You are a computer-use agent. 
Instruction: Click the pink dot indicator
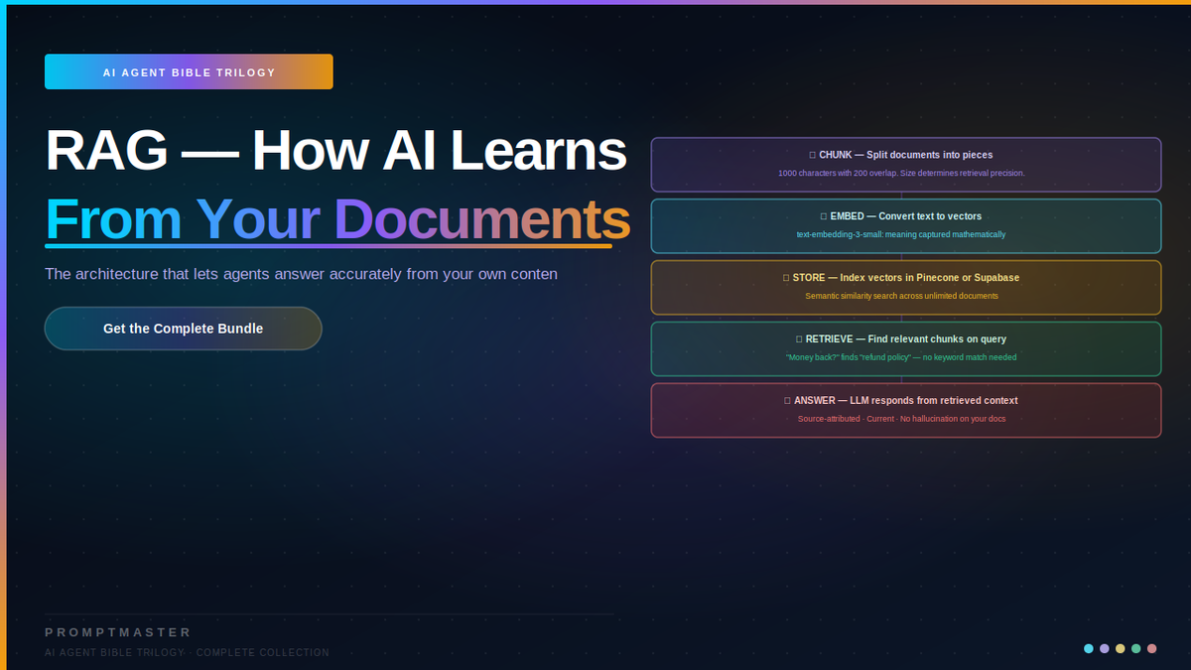pos(1152,649)
